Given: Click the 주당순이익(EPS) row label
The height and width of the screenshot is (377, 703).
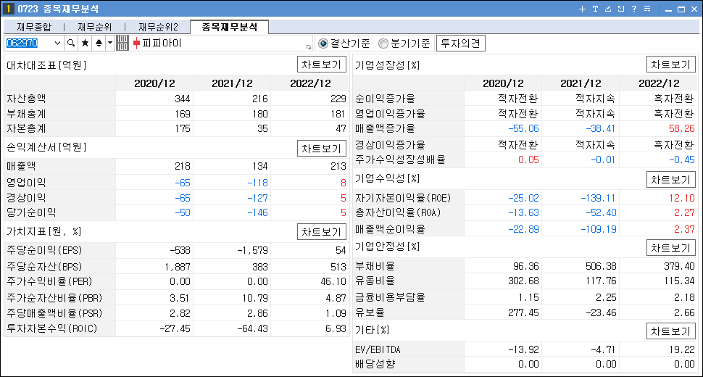Looking at the screenshot, I should [x=44, y=250].
